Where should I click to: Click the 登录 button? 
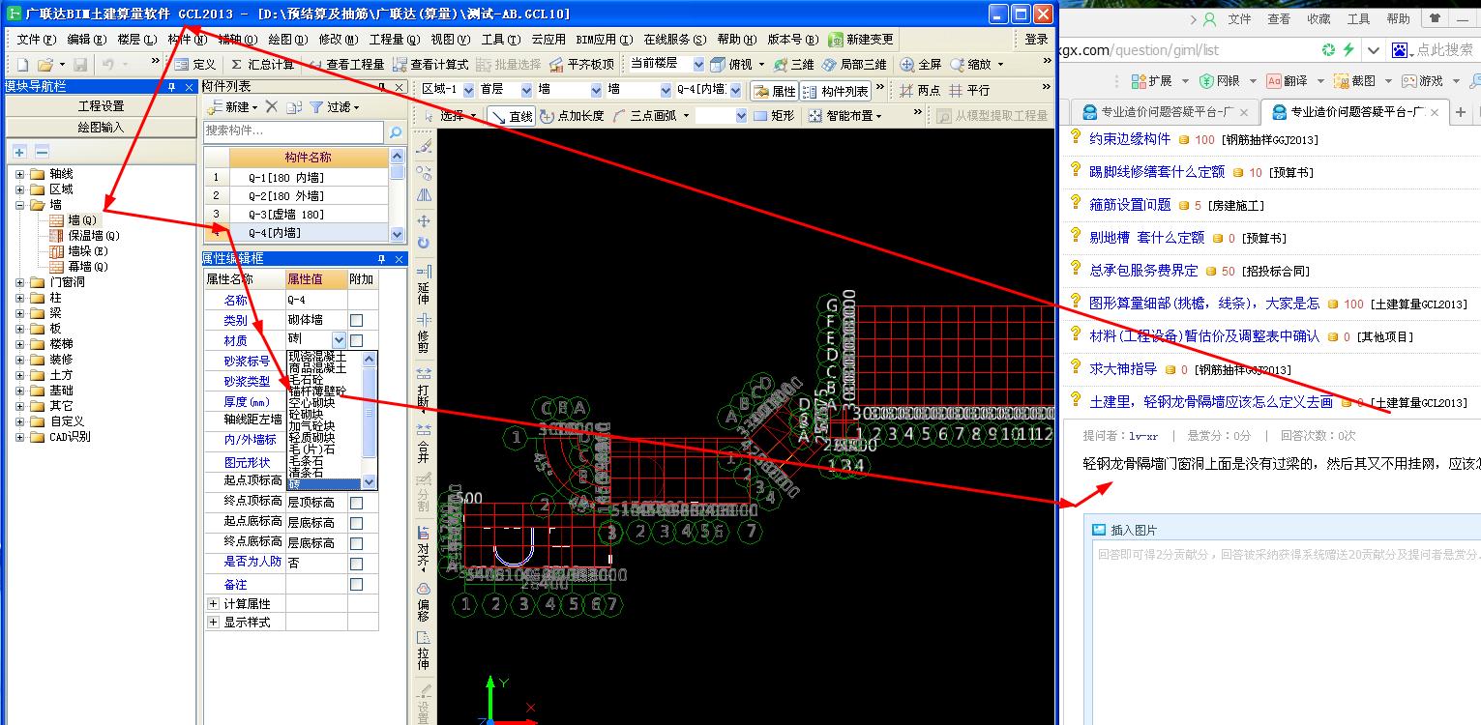pos(1037,40)
